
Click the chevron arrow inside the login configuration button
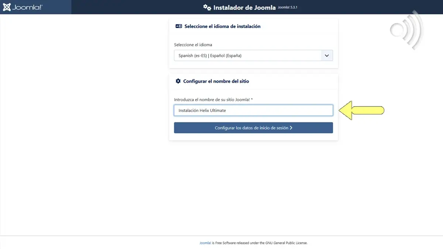[291, 128]
